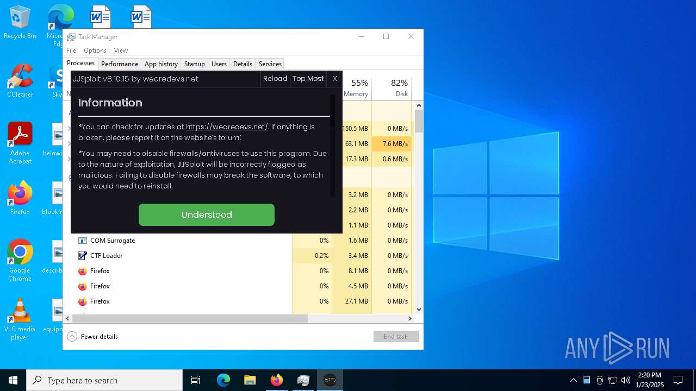Screen dimensions: 696x391
Task: Click the Task Manager title bar icon
Action: tap(71, 37)
